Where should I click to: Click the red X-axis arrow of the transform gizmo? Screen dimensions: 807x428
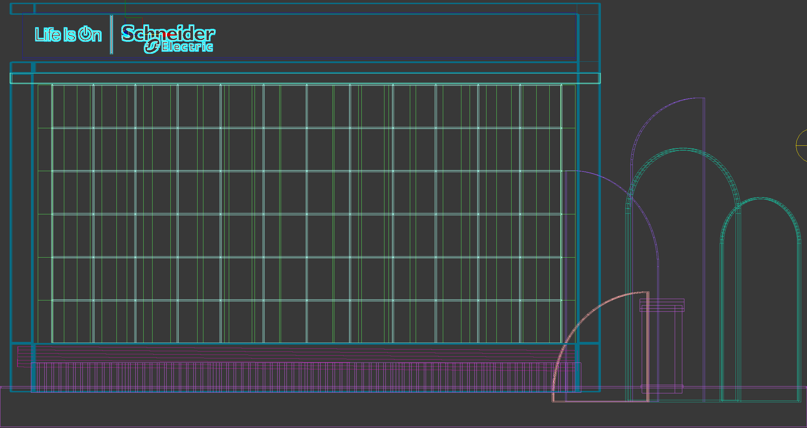[168, 35]
